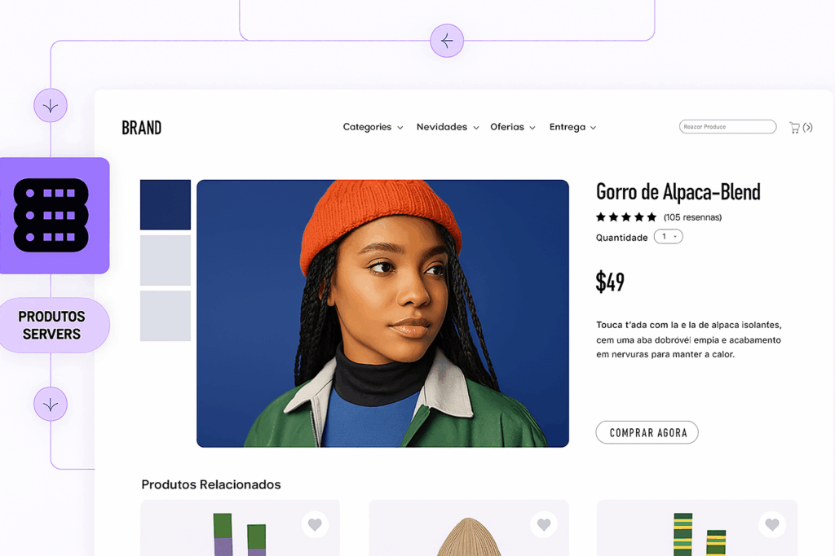
Task: Click the shopping cart icon
Action: (794, 128)
